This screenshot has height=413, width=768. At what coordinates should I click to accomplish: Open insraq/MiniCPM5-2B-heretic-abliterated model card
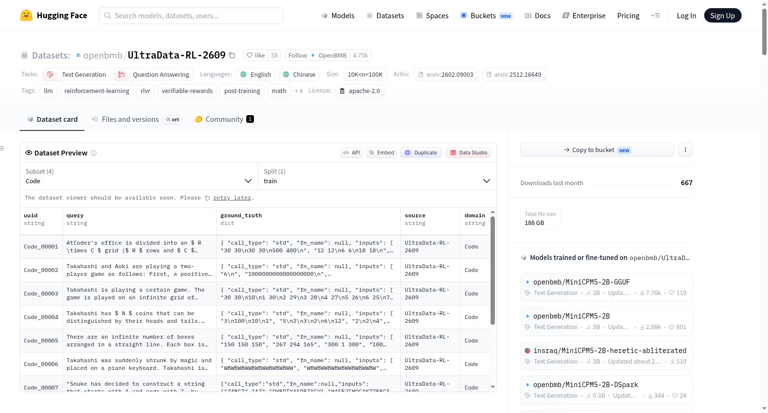pos(606,356)
